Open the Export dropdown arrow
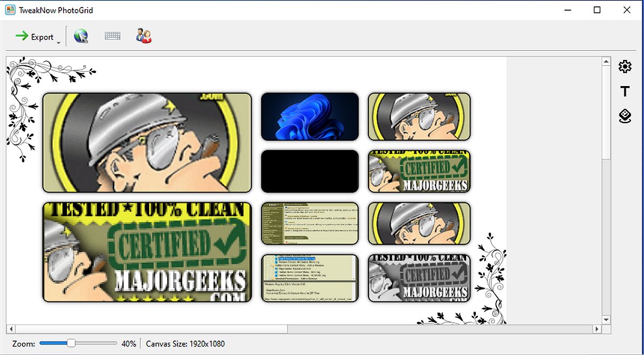This screenshot has width=644, height=355. click(x=58, y=42)
